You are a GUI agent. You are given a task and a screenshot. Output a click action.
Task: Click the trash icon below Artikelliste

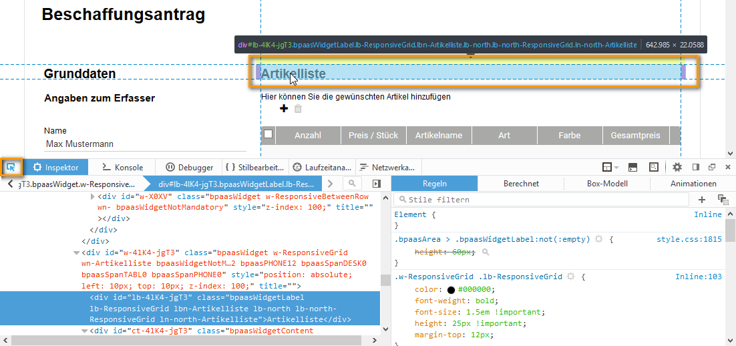point(298,109)
